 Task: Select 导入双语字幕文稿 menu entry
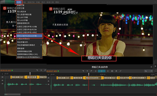[24, 15]
